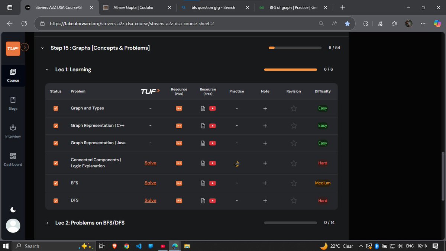446x251 pixels.
Task: Add a note for Graph and Types
Action: click(x=265, y=108)
